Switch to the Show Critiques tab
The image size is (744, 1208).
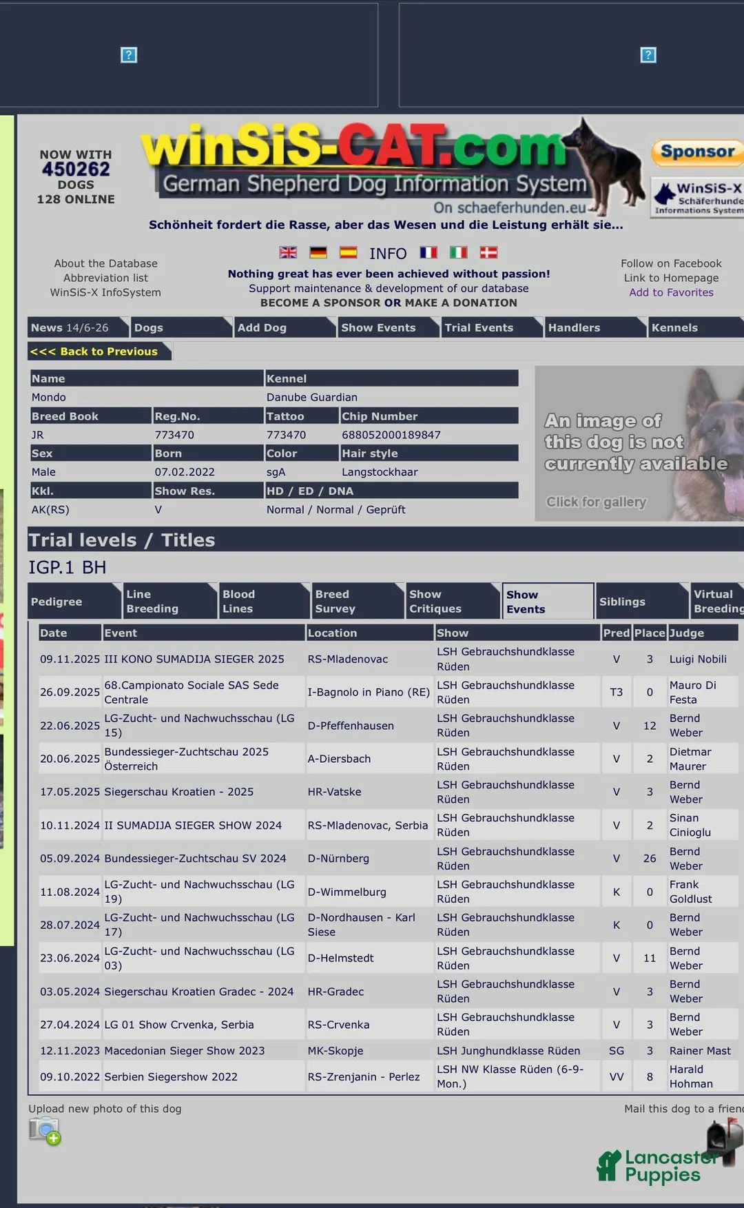coord(452,601)
